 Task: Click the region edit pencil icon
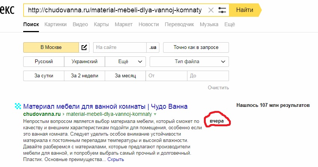coord(84,47)
